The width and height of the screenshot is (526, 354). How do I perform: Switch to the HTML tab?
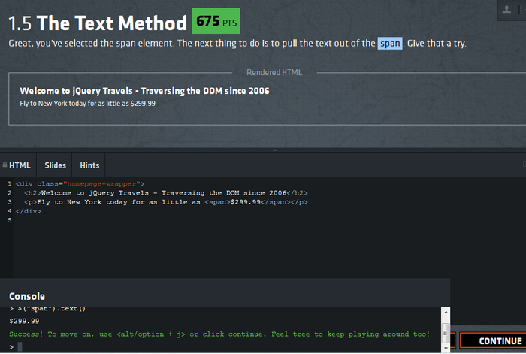18,165
